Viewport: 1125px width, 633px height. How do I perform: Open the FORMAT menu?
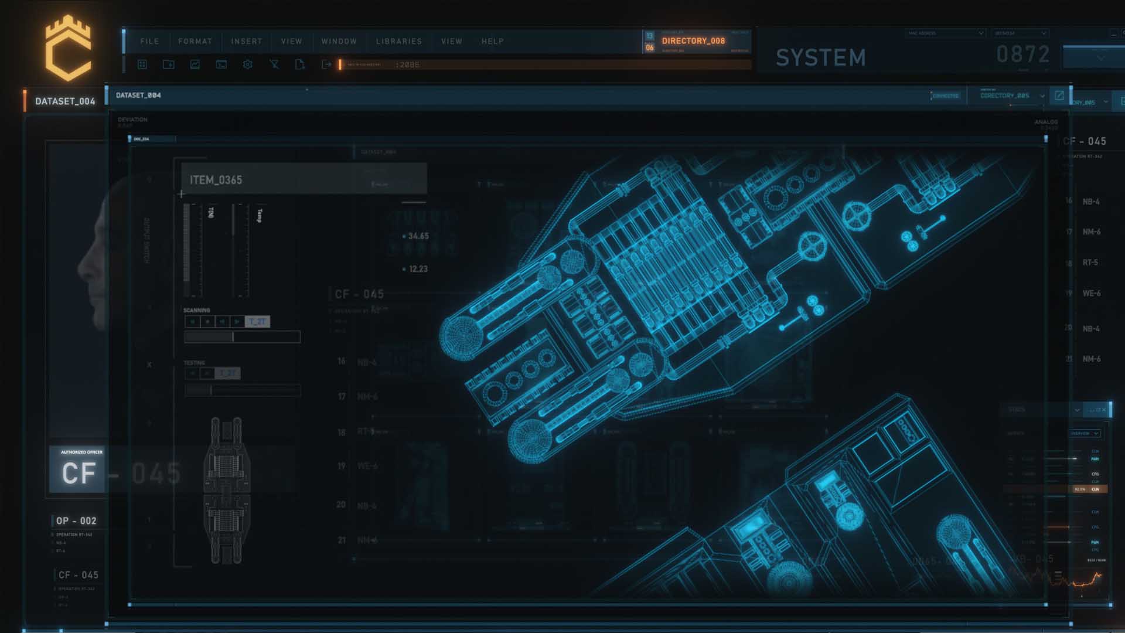tap(195, 42)
